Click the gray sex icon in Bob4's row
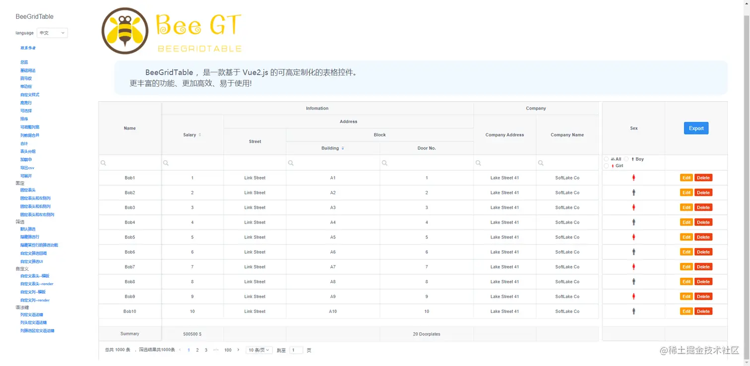750x366 pixels. (633, 222)
